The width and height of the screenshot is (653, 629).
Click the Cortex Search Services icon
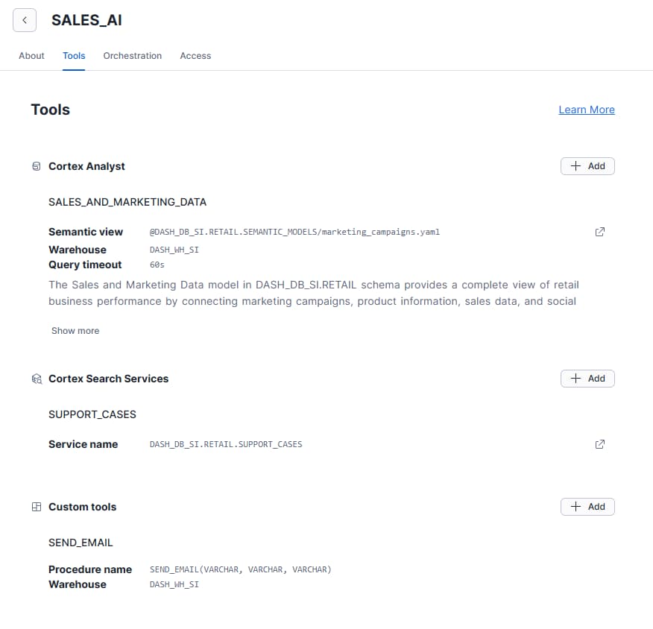(x=36, y=379)
